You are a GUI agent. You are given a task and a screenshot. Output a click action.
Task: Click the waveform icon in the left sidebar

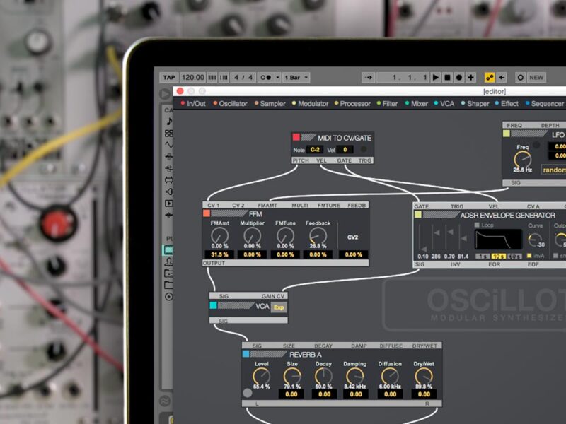(x=169, y=144)
